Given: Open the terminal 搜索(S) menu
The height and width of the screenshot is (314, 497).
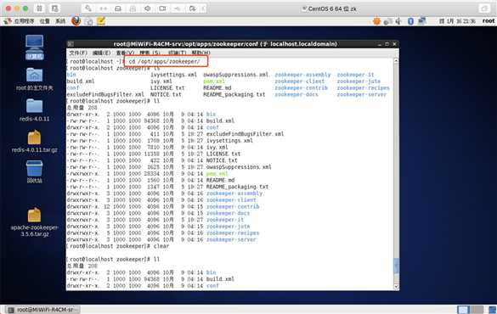Looking at the screenshot, I should pos(150,53).
